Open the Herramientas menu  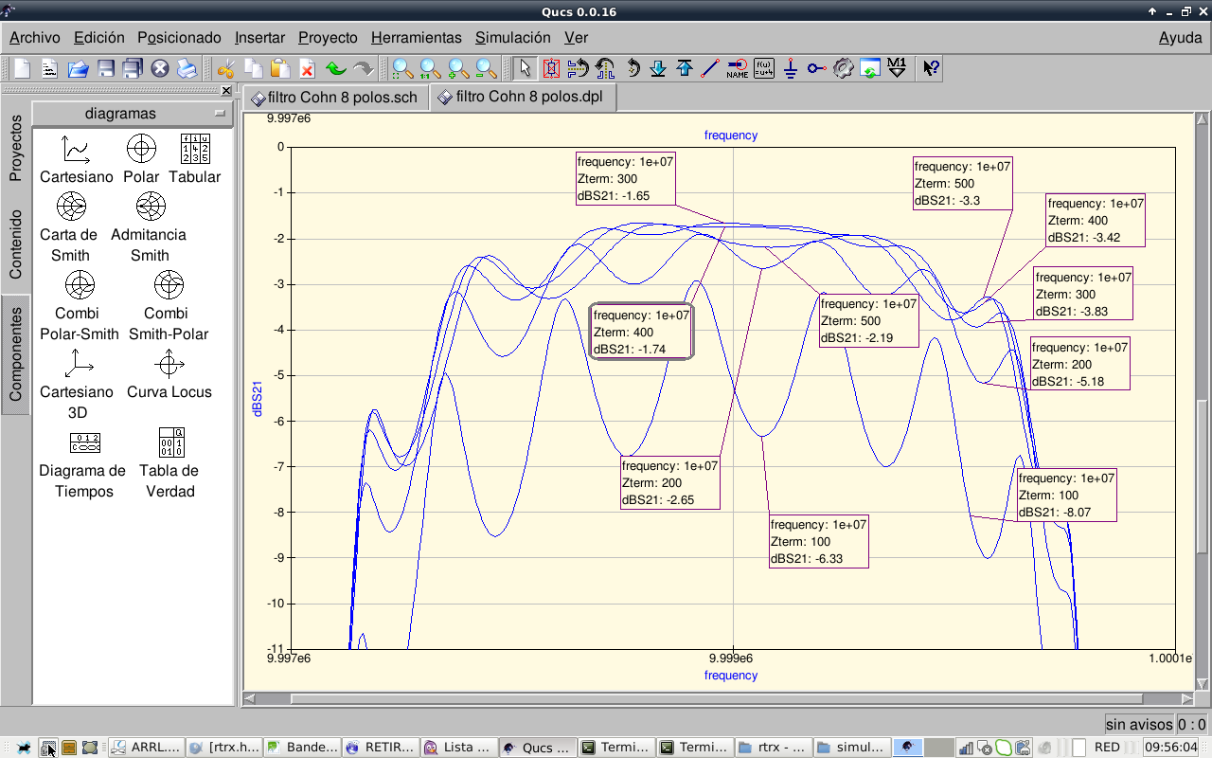[x=416, y=38]
